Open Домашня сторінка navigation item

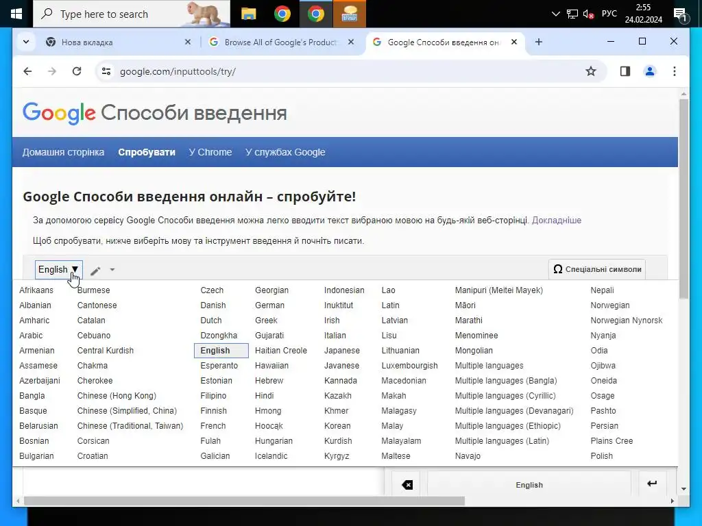[63, 152]
